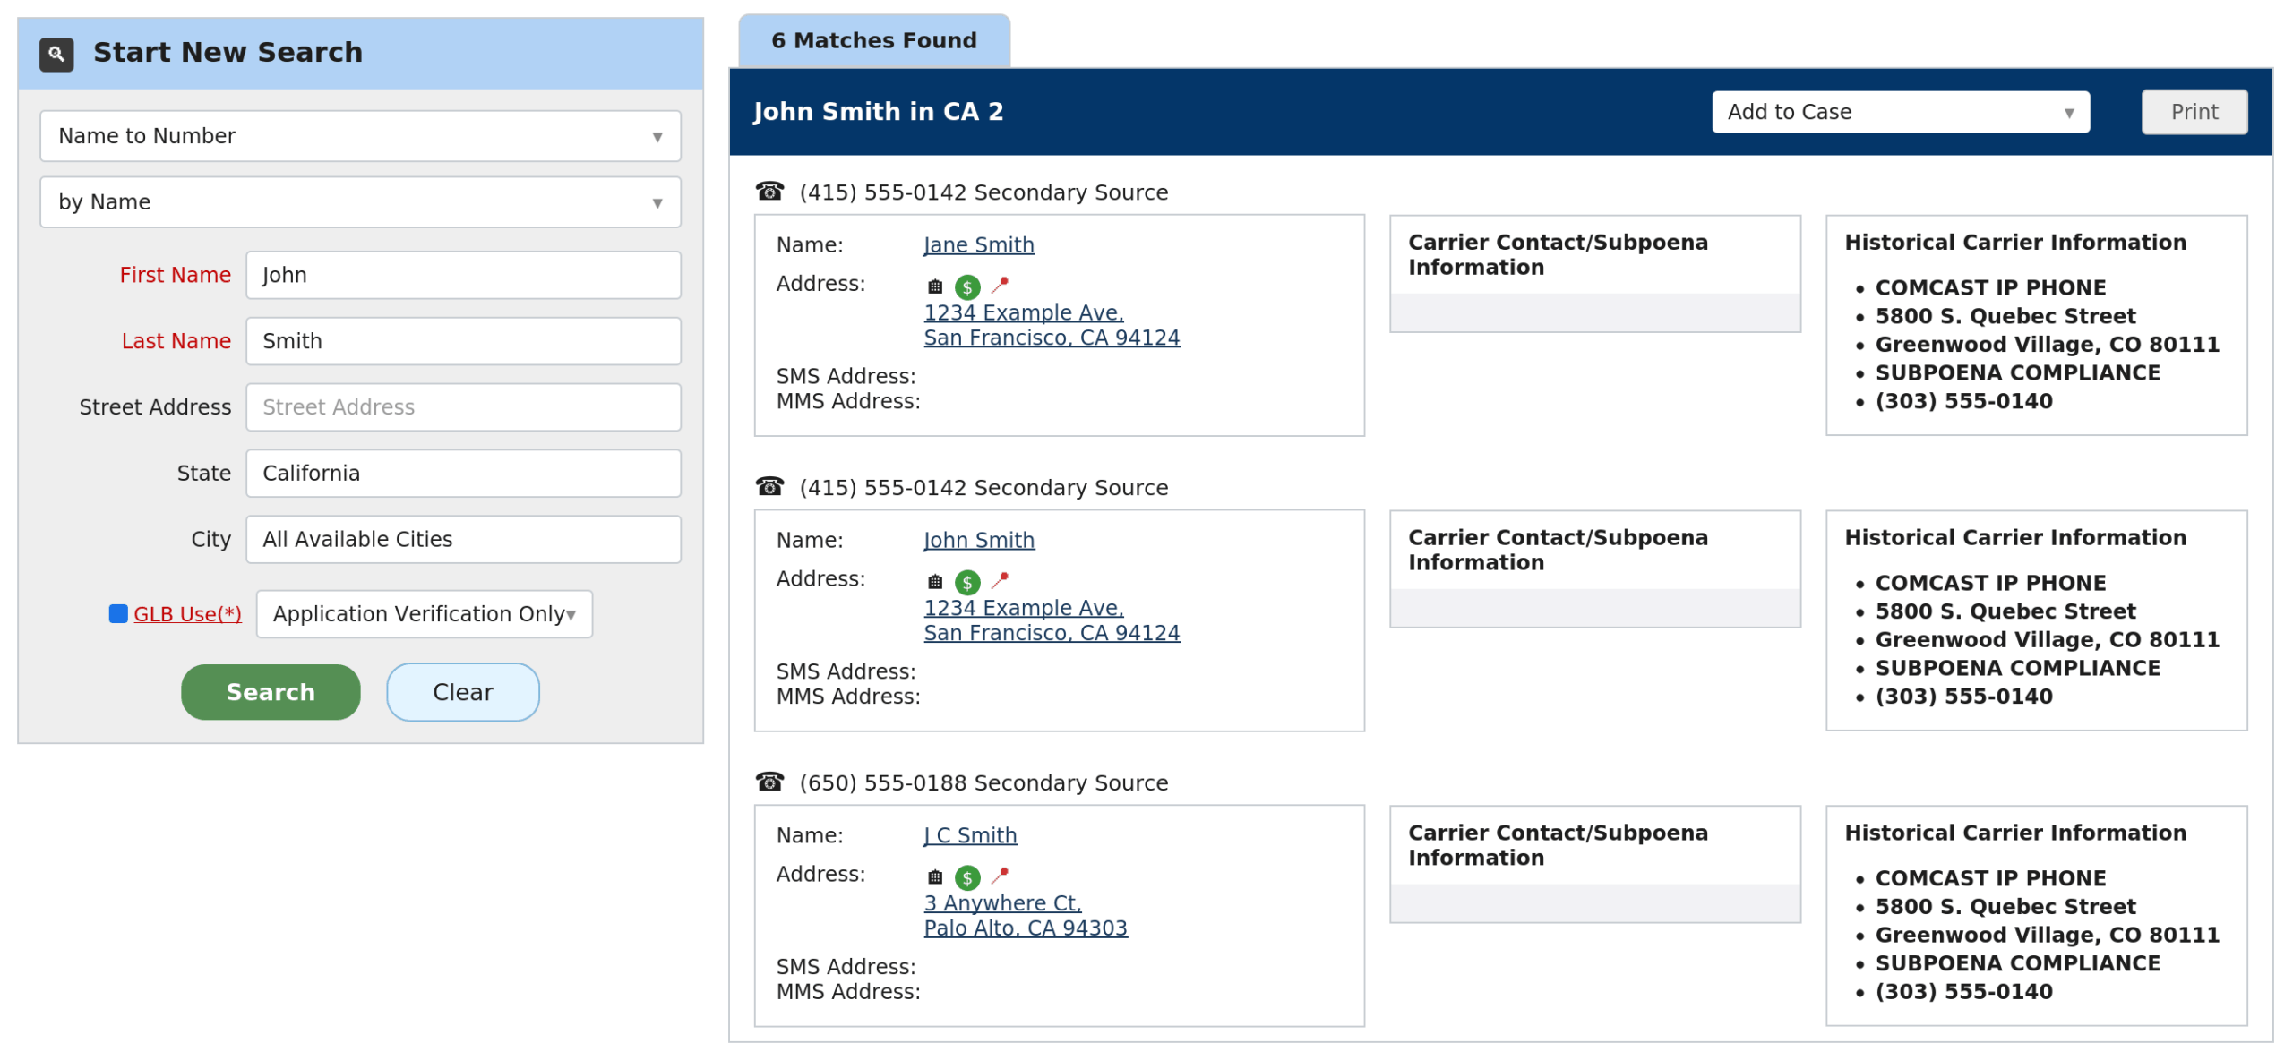Expand the by Name dropdown
This screenshot has height=1060, width=2293.
pyautogui.click(x=359, y=201)
